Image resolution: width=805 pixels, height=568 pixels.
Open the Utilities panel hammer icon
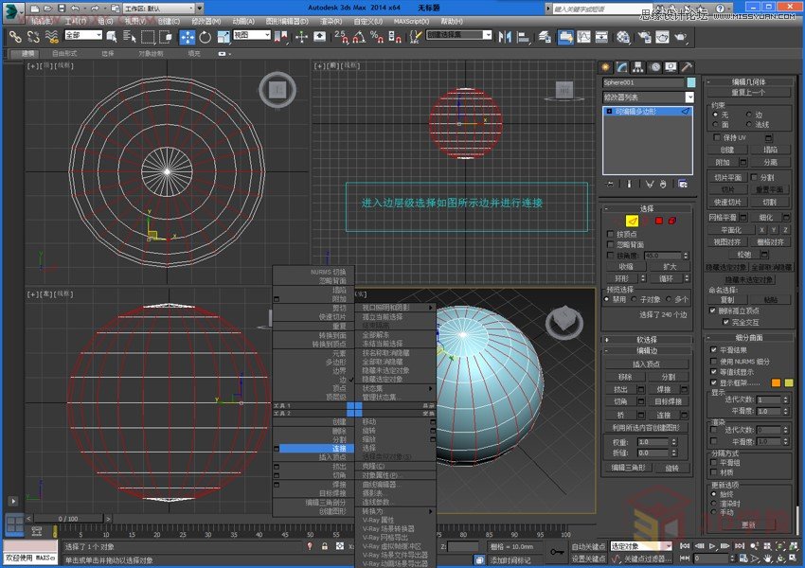click(x=686, y=67)
